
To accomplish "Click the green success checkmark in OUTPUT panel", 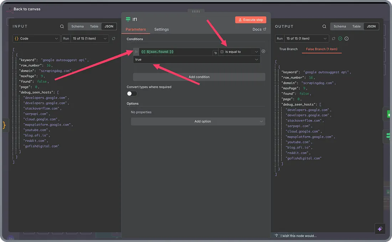I will [x=340, y=38].
